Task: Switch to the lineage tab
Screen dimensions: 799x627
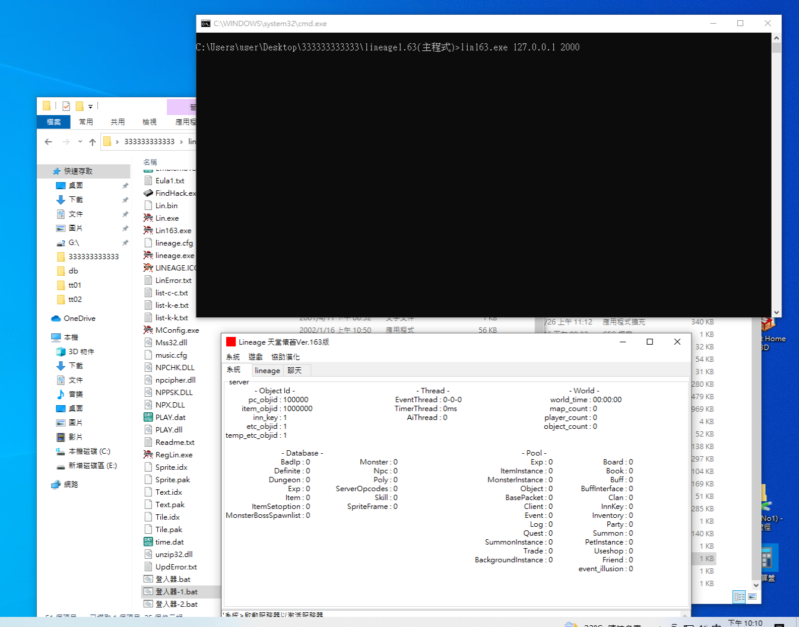Action: point(267,370)
